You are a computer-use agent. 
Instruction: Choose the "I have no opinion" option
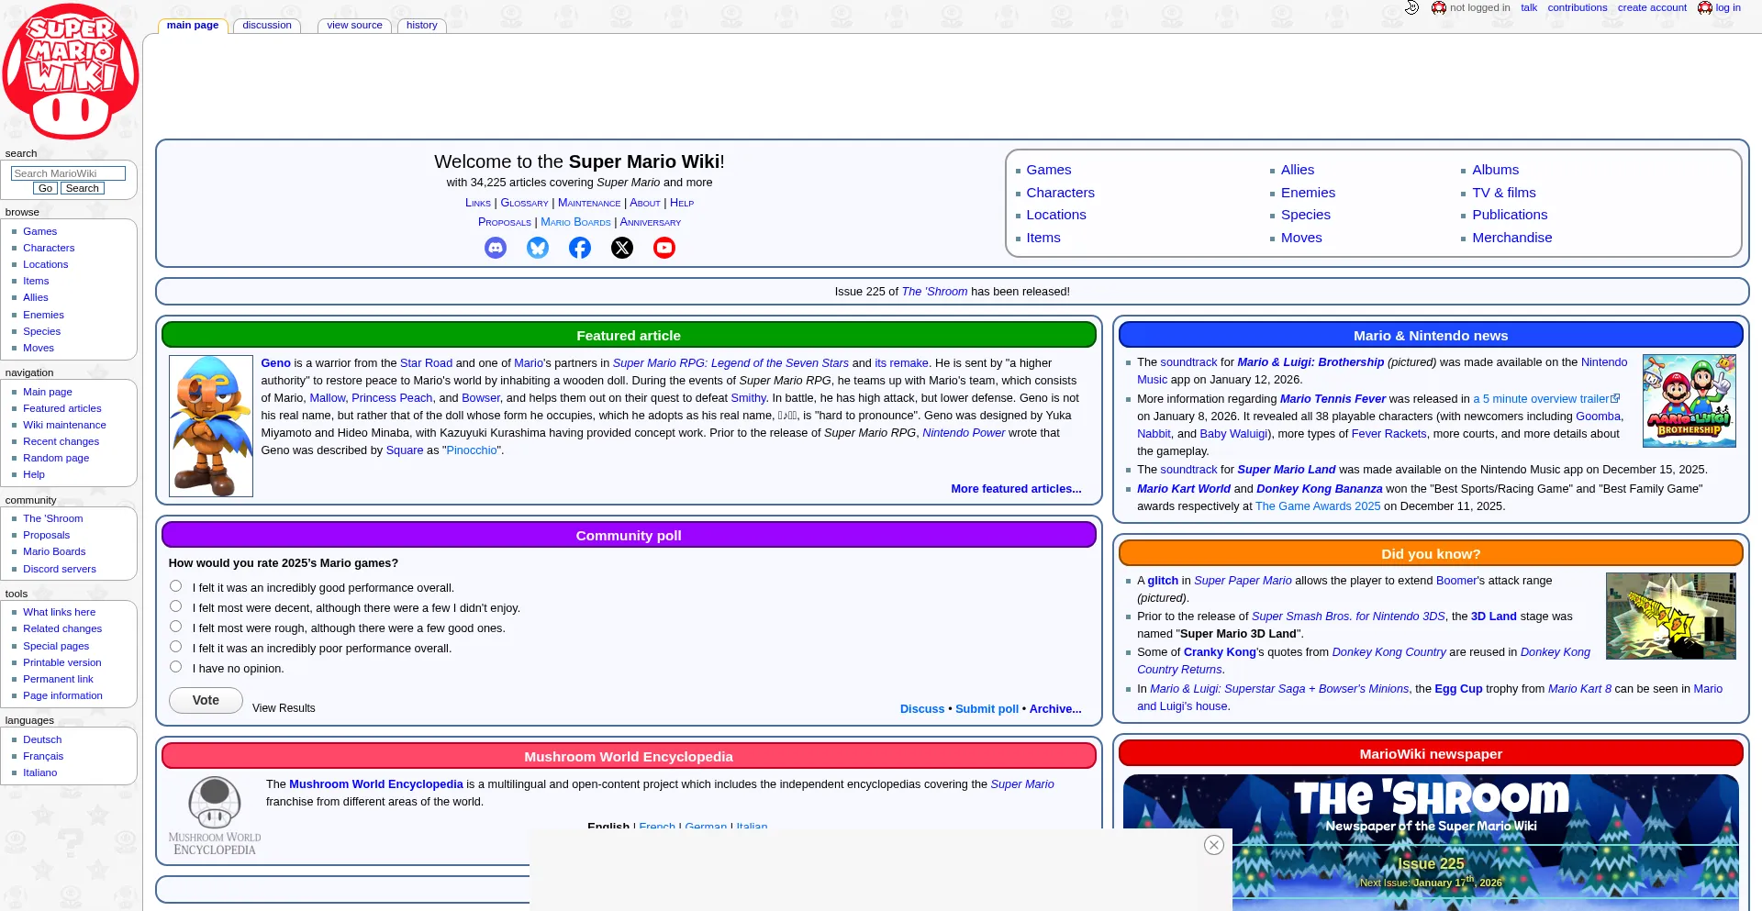tap(175, 667)
